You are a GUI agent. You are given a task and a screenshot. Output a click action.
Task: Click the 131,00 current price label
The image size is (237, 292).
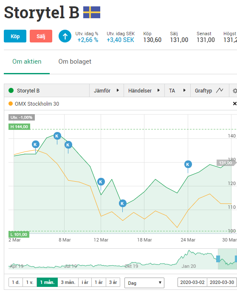pos(226,163)
